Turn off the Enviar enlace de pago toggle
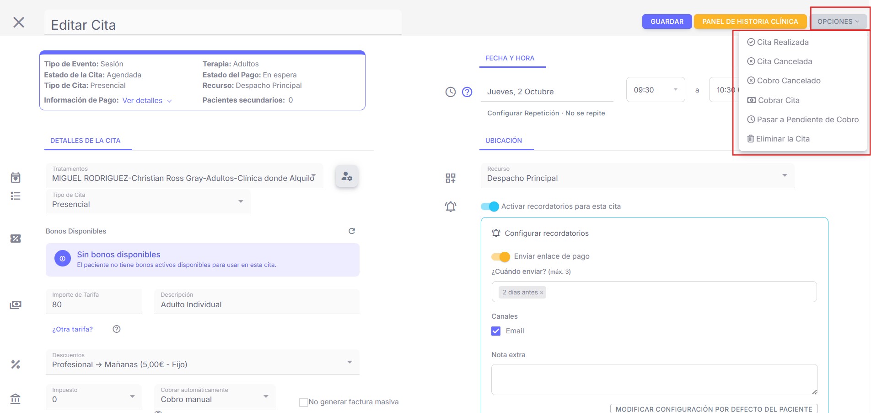The width and height of the screenshot is (871, 413). point(501,256)
